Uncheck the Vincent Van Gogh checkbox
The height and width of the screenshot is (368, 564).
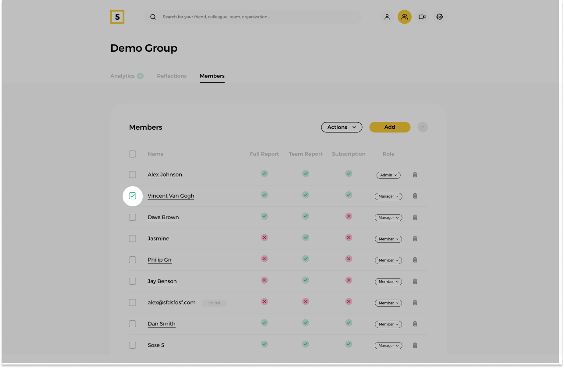133,196
